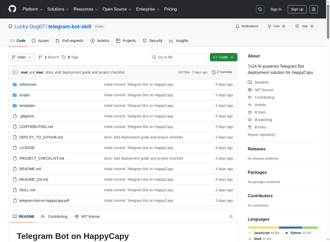Image resolution: width=330 pixels, height=242 pixels.
Task: Expand the Platform navigation dropdown
Action: point(32,9)
